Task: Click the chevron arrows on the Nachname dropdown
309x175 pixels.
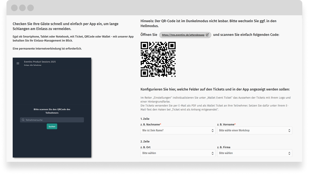Action: [213, 131]
